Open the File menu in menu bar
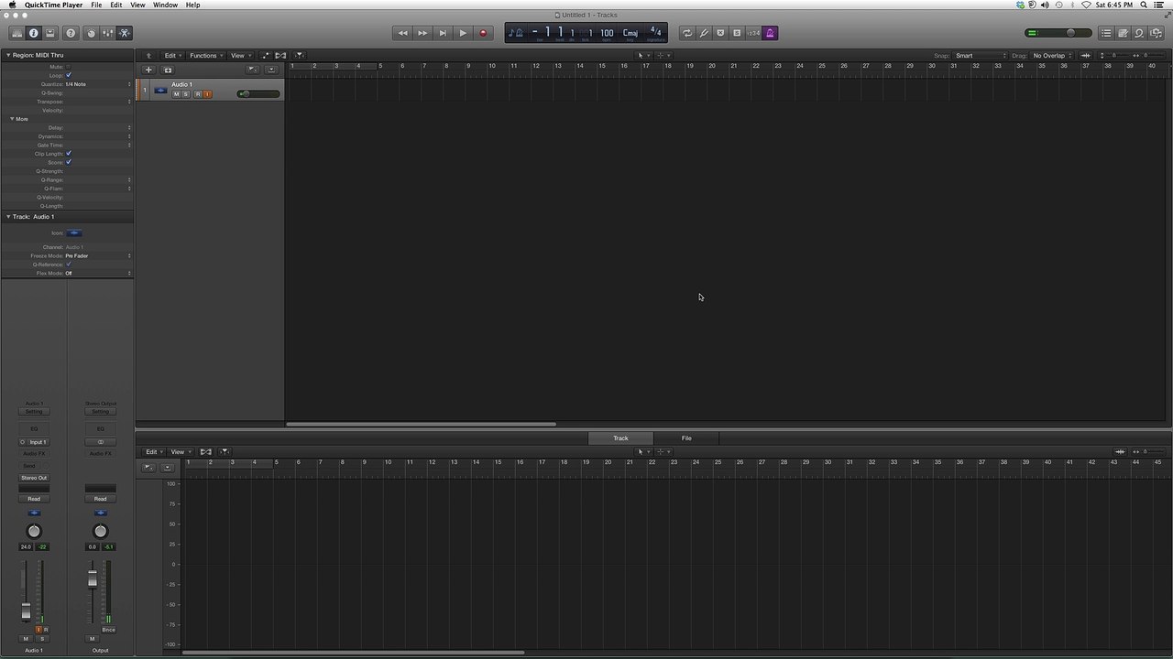The width and height of the screenshot is (1173, 659). (96, 5)
